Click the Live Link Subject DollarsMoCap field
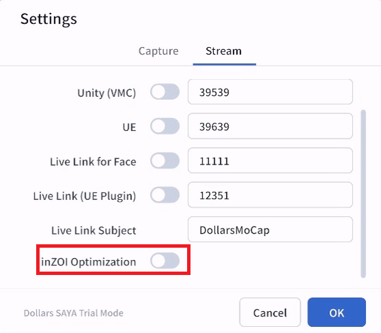Screen dimensions: 381x333 point(270,229)
